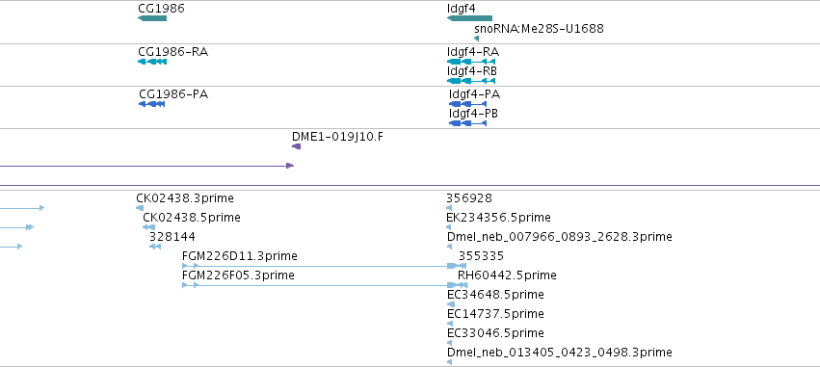Viewport: 820px width, 367px height.
Task: Select the CG1986 gene arrow glyph
Action: (x=152, y=18)
